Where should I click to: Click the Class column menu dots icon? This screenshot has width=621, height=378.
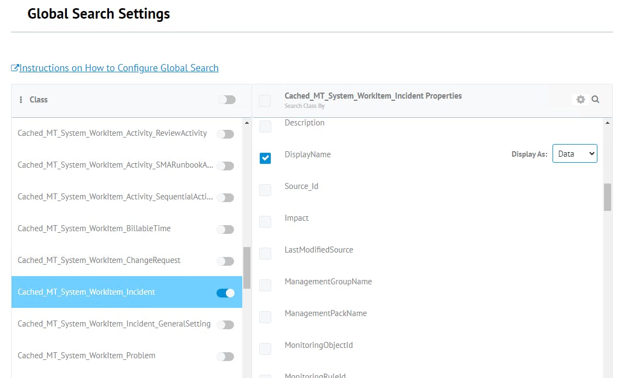click(x=21, y=100)
